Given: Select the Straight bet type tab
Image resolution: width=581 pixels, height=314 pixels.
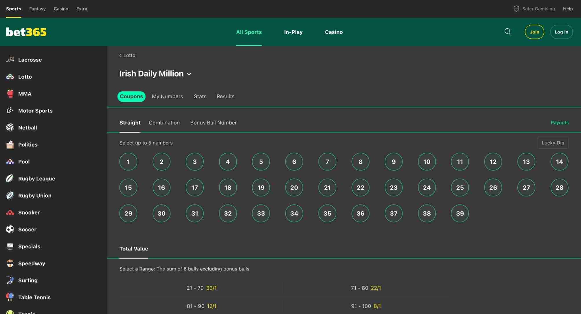Looking at the screenshot, I should coord(130,122).
